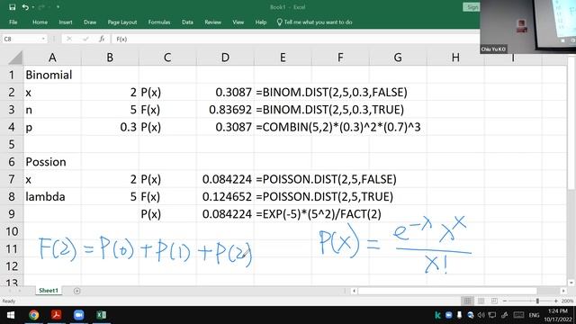Viewport: 576px width, 324px height.
Task: Open the View ribbon tab
Action: [238, 22]
